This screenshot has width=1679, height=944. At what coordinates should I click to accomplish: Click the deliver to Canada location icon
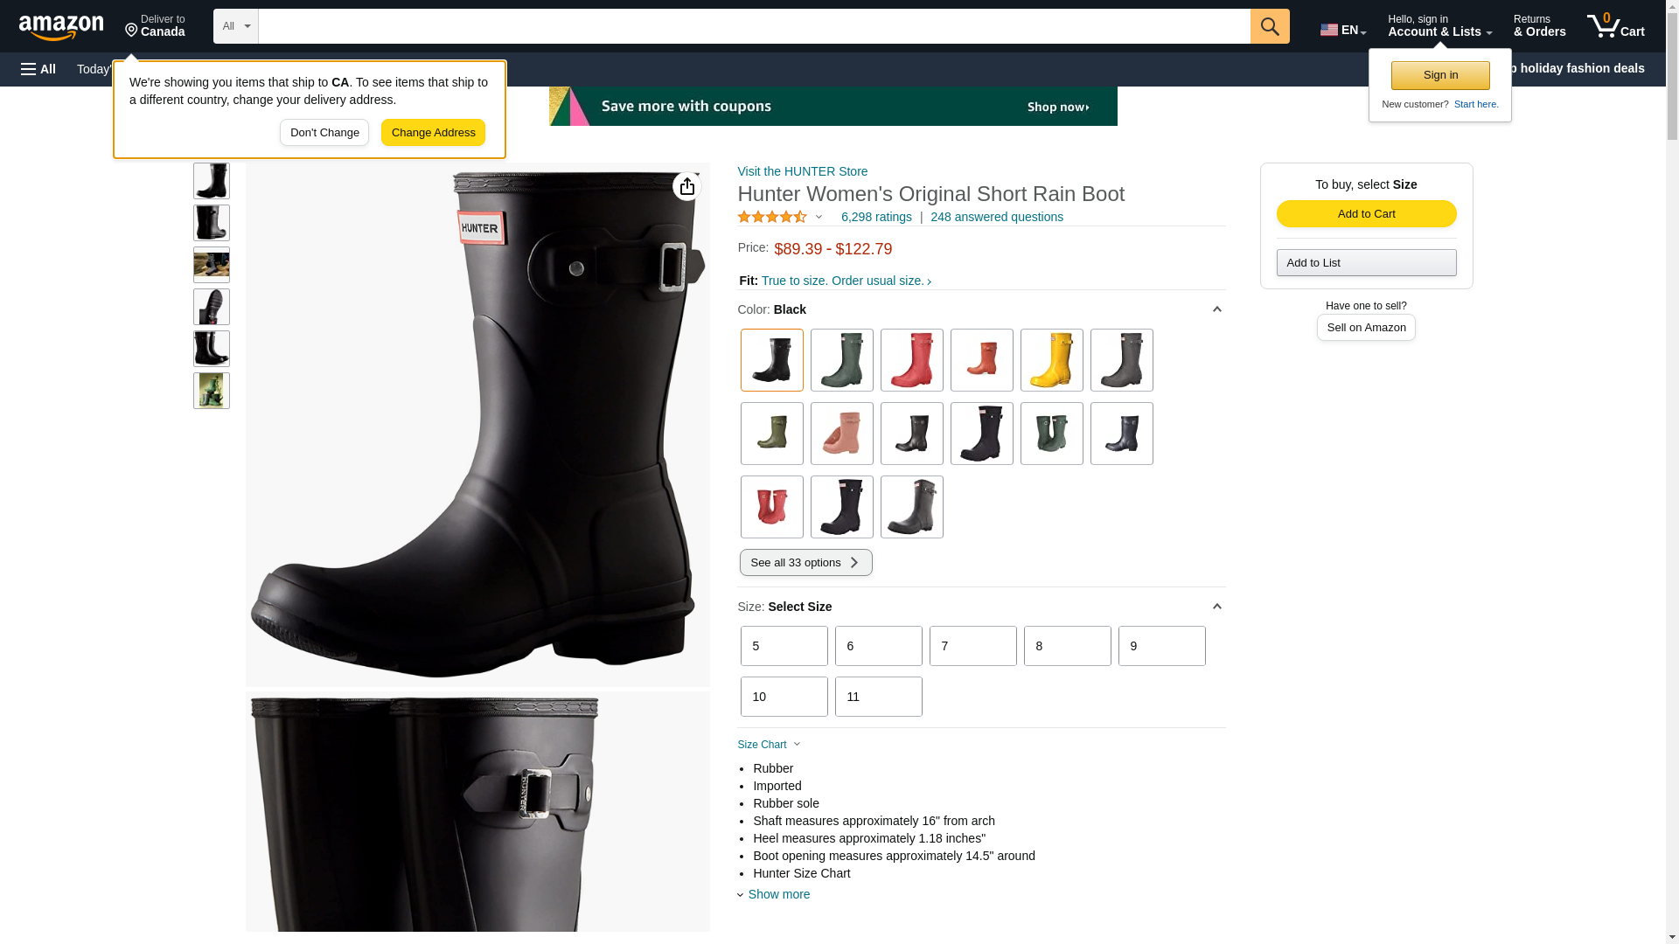[132, 31]
